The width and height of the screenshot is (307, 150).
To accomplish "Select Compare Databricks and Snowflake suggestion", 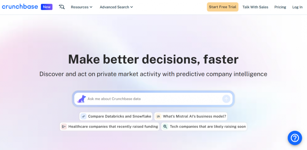I will point(119,117).
